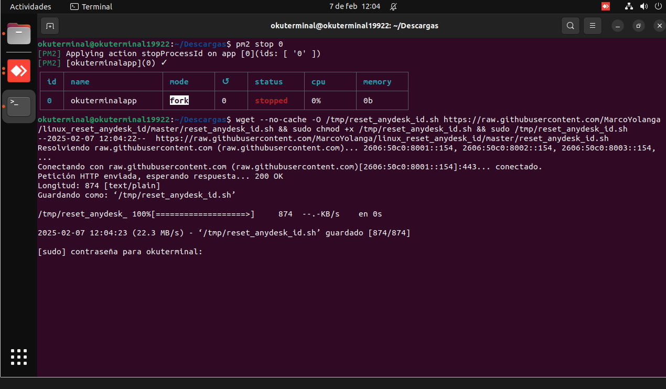Open the volume indicator

click(x=643, y=7)
